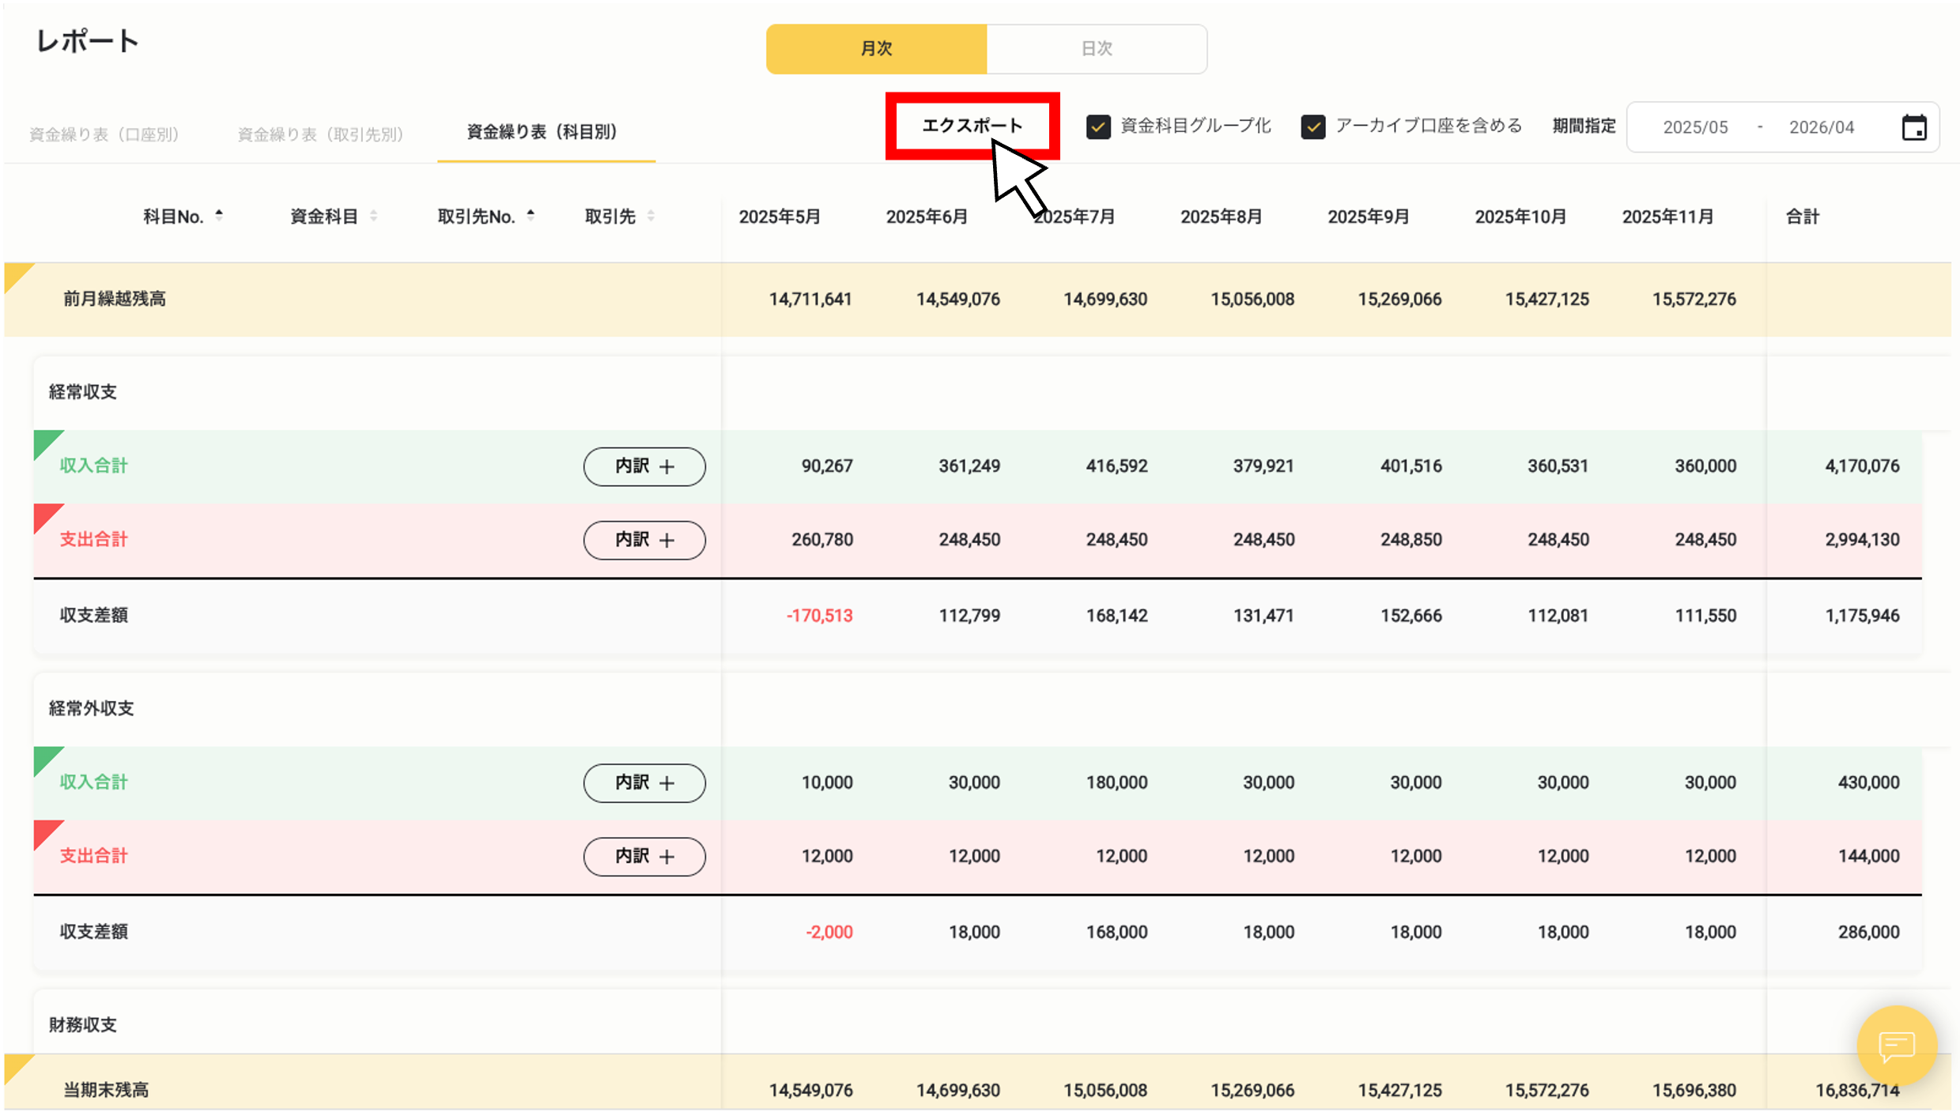Click the エクスポート button
The width and height of the screenshot is (1960, 1112).
(972, 125)
